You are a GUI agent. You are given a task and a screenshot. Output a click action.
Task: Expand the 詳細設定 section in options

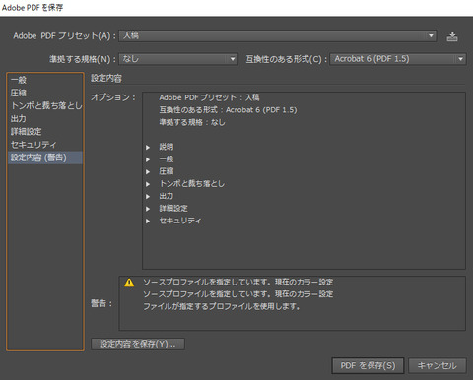coord(148,209)
